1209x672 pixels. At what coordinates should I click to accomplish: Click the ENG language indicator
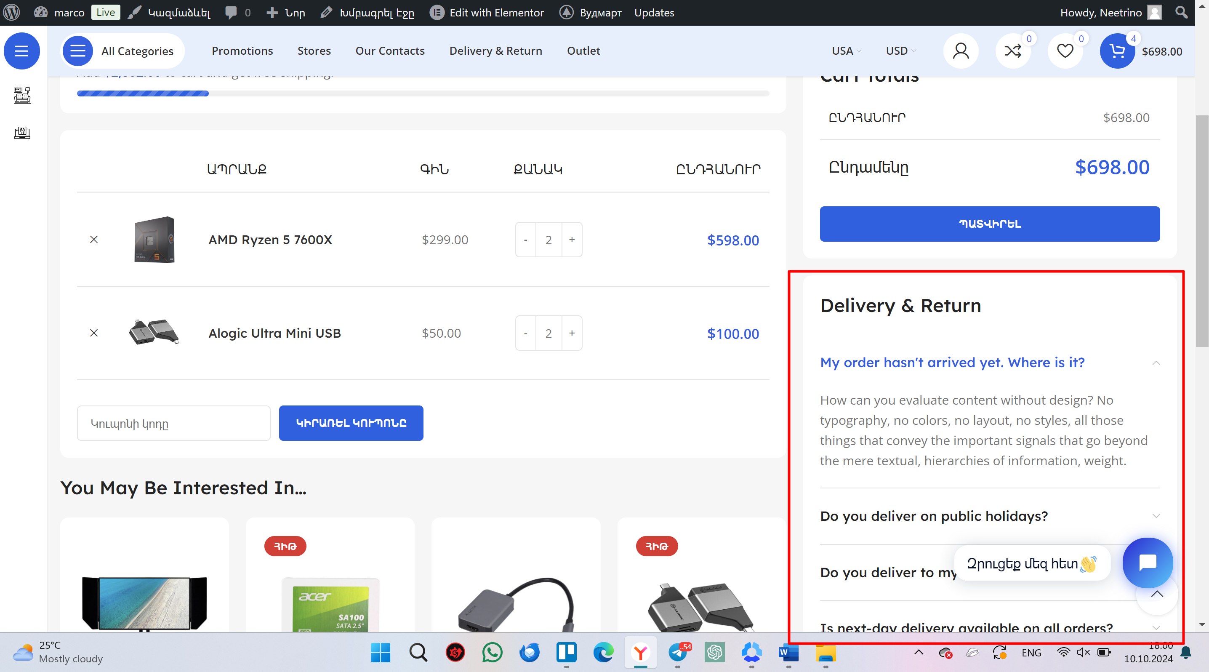1031,653
